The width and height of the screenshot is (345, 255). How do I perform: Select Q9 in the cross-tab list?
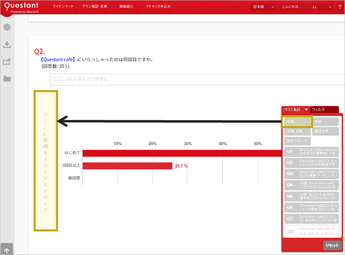(311, 231)
